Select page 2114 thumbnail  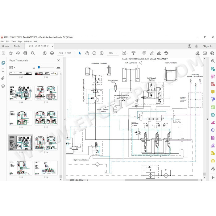pyautogui.click(x=46, y=143)
